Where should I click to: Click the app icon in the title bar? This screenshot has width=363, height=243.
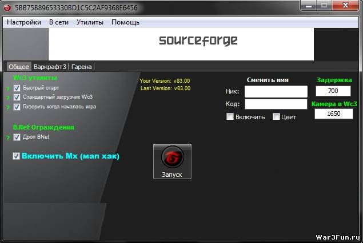(7, 7)
